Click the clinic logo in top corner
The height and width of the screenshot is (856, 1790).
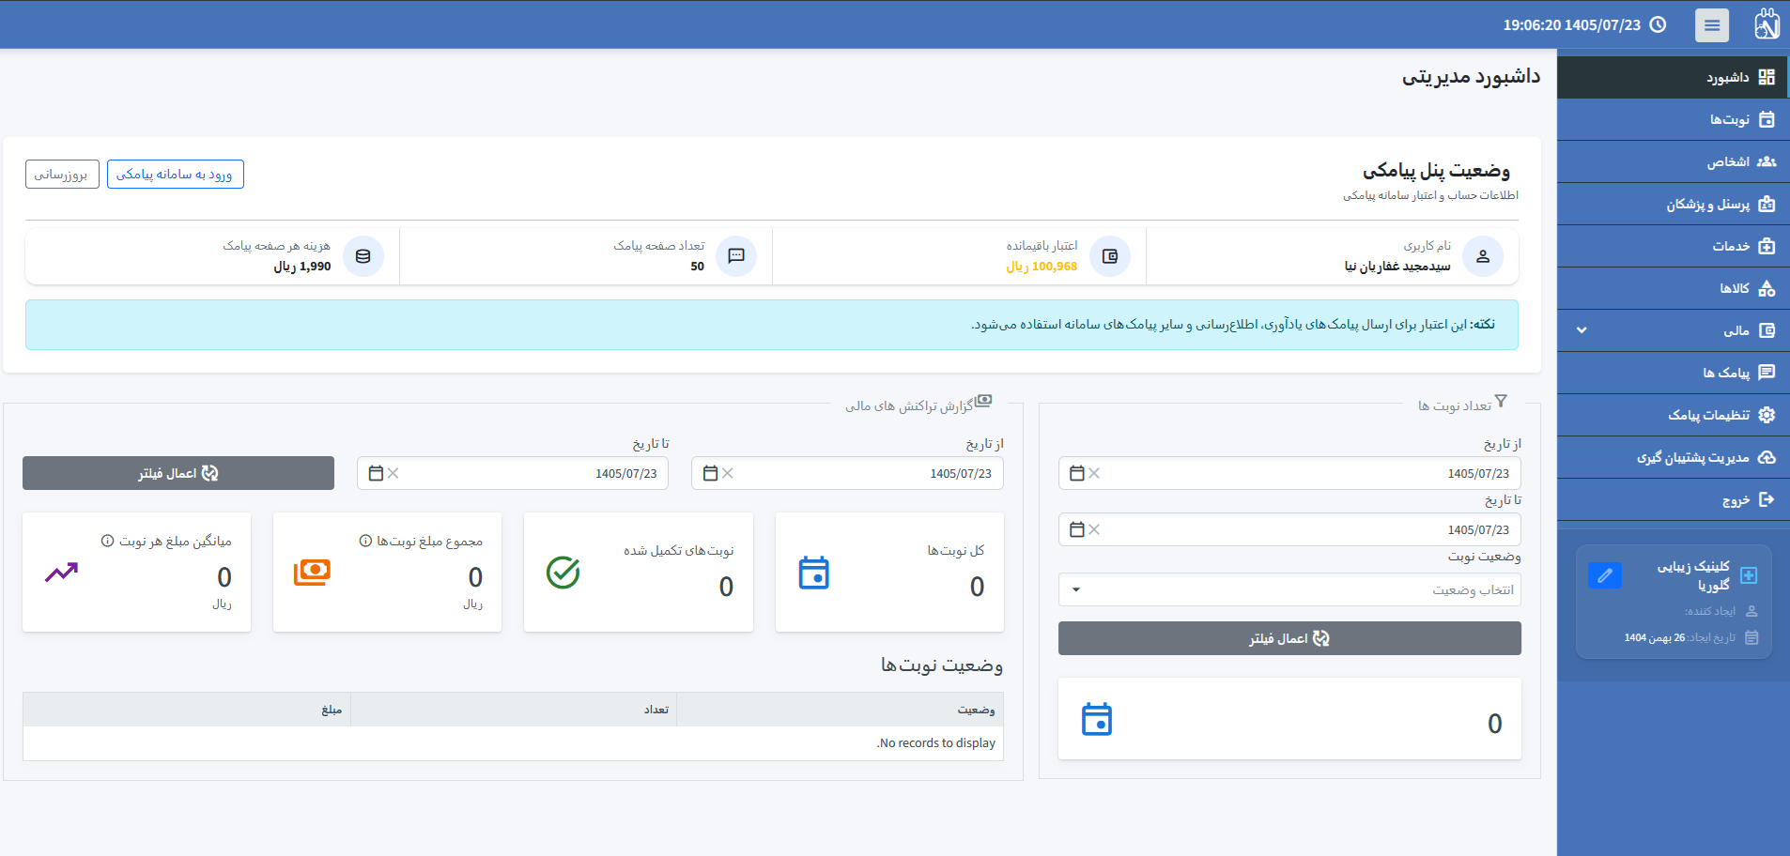pos(1767,24)
